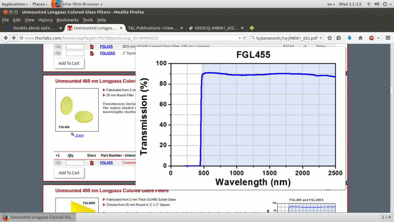
Task: Bookmark this page with the star icon
Action: [330, 38]
